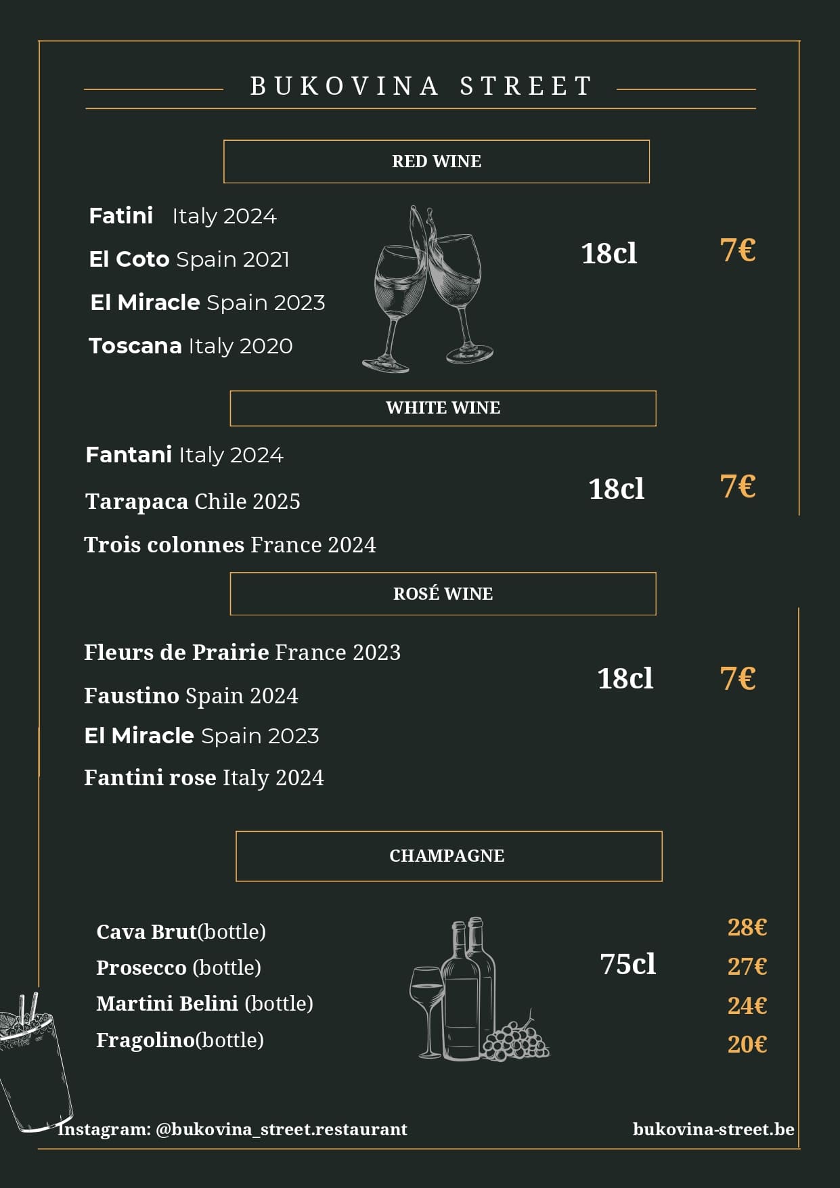Choose Fantini rose Italy 2024
The image size is (840, 1188).
(203, 778)
